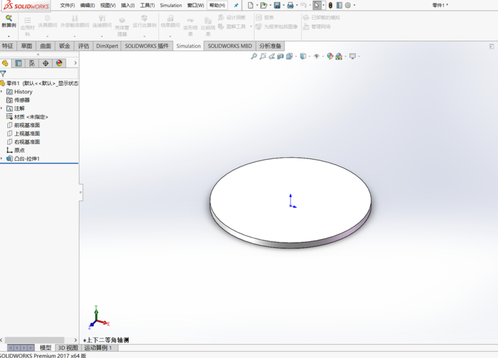This screenshot has height=358, width=498.
Task: Click the Print icon
Action: tap(290, 5)
